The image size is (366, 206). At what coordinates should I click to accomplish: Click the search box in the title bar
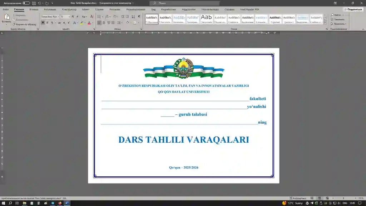point(184,3)
